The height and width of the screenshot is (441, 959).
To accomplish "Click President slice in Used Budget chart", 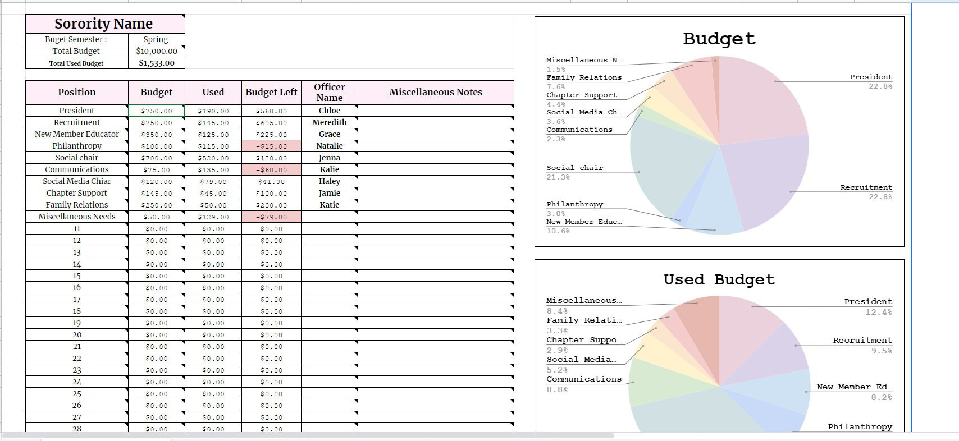I will coord(744,337).
